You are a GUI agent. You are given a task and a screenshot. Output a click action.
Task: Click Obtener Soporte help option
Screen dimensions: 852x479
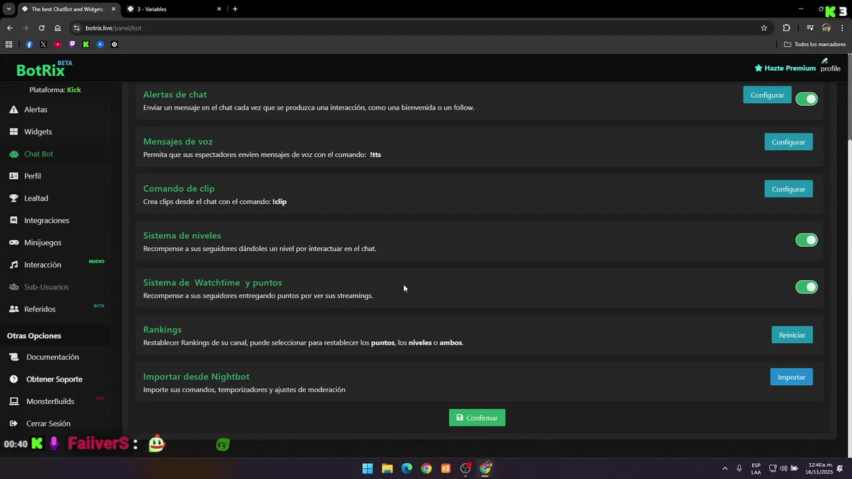coord(54,379)
